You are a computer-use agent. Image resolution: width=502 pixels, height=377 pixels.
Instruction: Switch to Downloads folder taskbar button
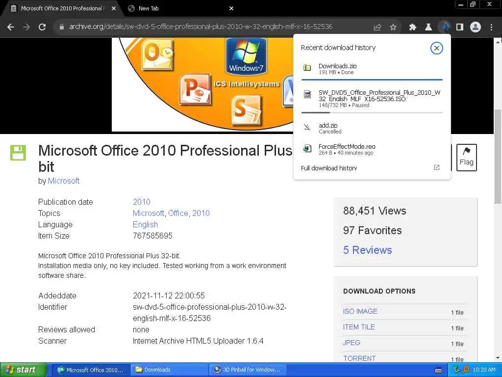point(169,370)
